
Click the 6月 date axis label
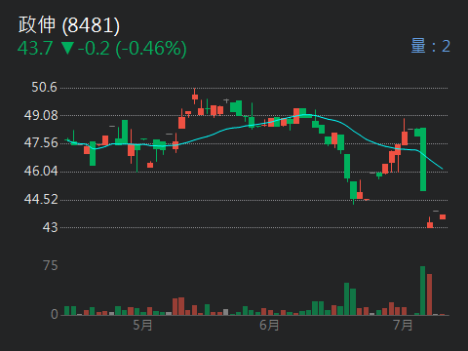pos(269,325)
